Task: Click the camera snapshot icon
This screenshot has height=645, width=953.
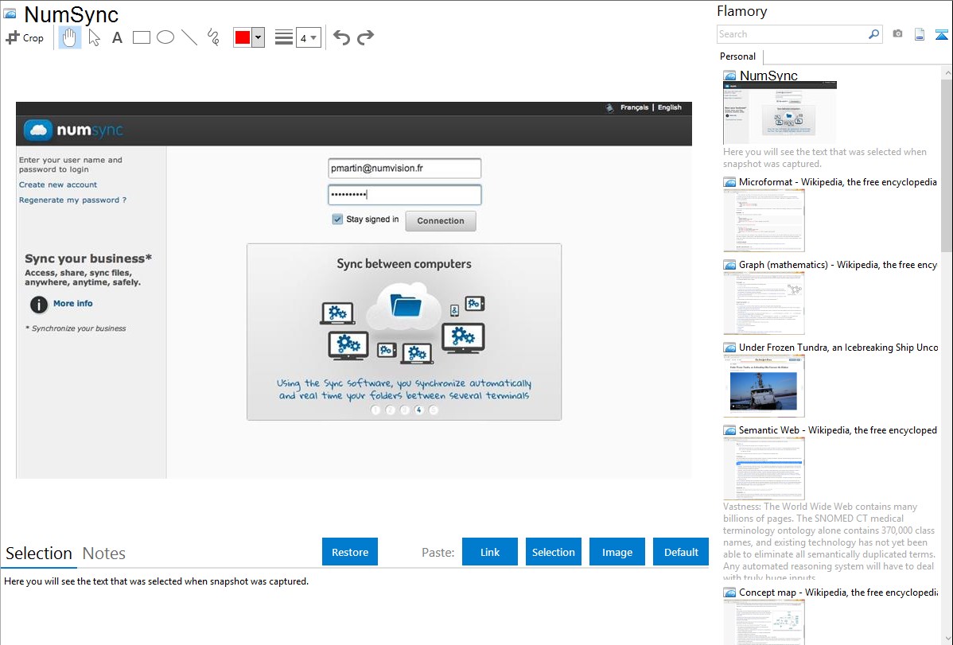Action: click(897, 34)
